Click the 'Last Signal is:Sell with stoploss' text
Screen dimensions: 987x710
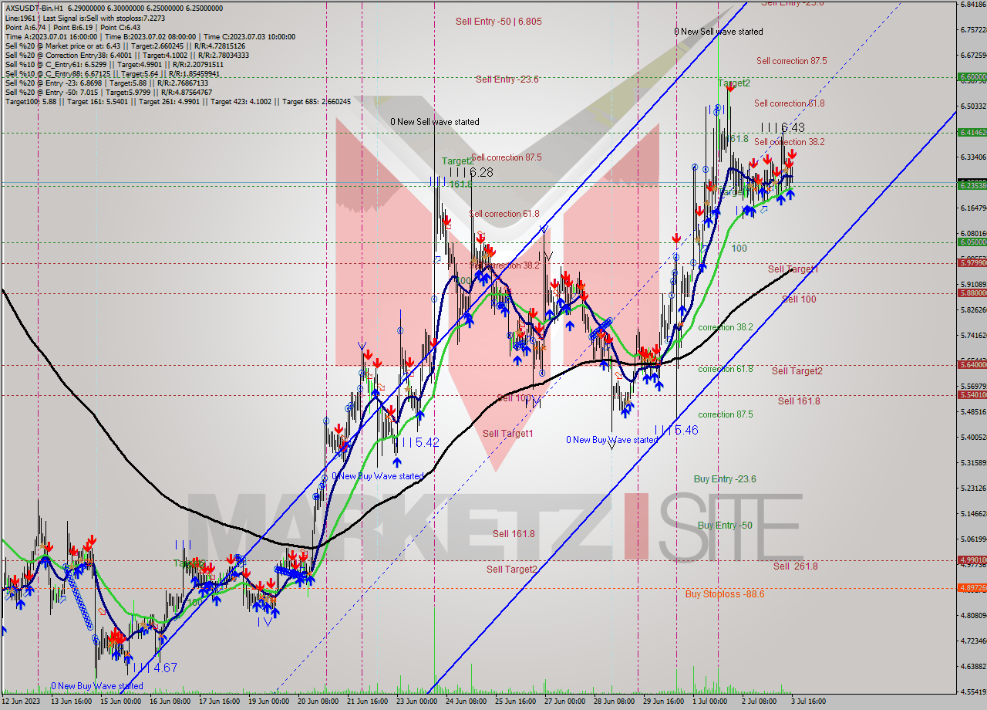coord(93,18)
